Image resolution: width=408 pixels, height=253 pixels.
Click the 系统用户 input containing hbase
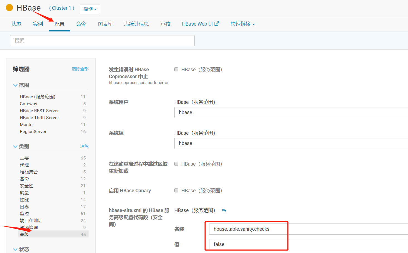tap(291, 112)
